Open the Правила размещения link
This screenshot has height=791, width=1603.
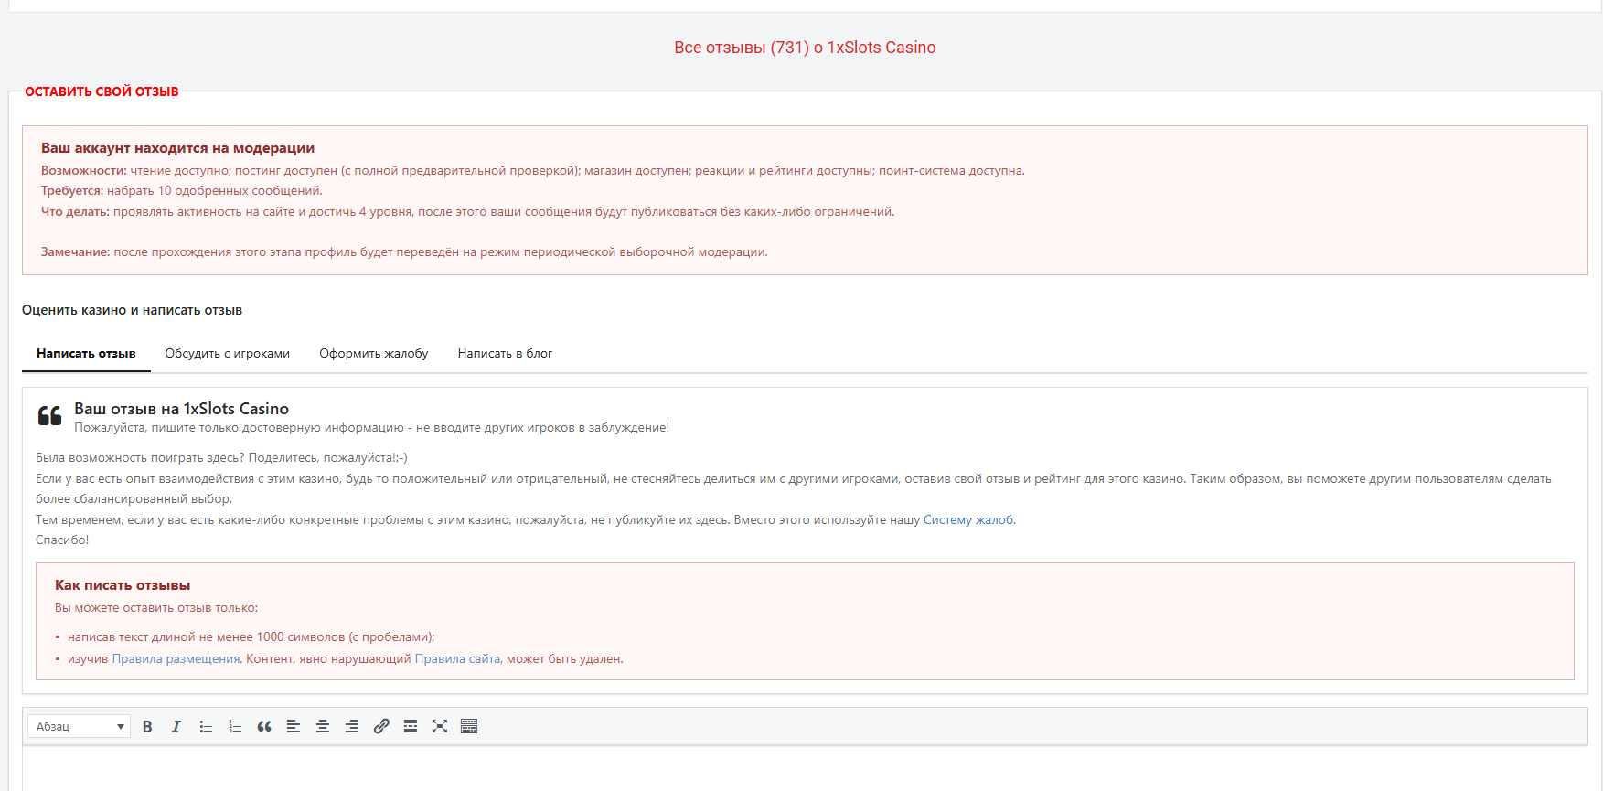coord(176,659)
